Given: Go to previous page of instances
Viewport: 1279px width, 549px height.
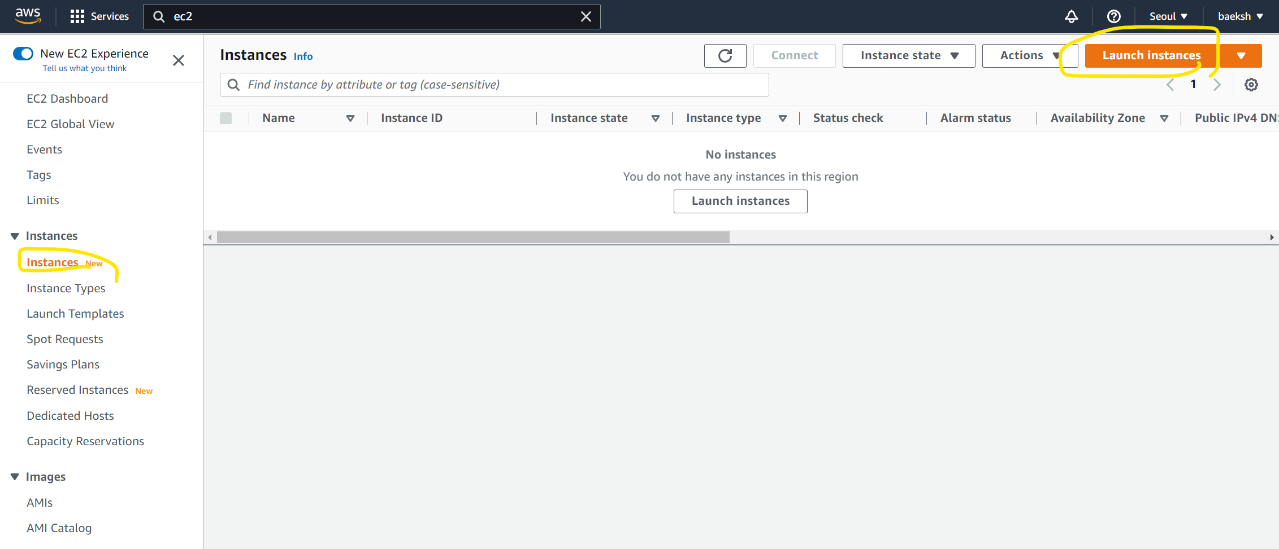Looking at the screenshot, I should coord(1170,85).
